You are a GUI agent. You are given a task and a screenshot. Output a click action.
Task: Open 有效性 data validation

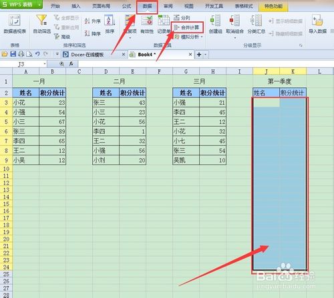click(x=147, y=24)
